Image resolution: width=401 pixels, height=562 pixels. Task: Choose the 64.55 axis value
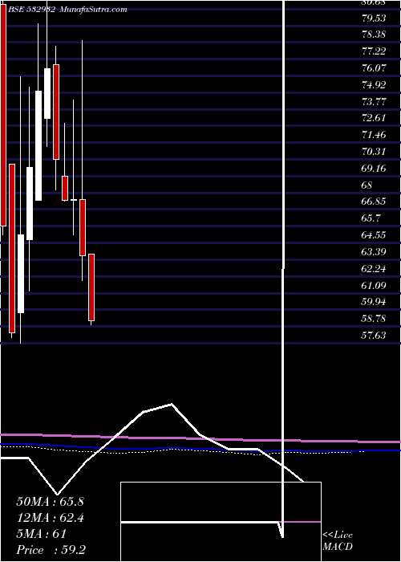[x=375, y=235]
